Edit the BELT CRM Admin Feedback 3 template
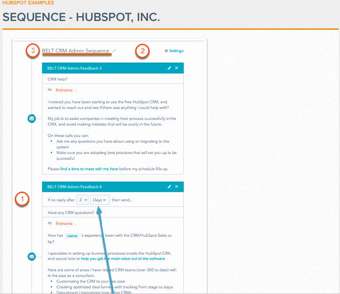The height and width of the screenshot is (294, 340). tap(169, 68)
